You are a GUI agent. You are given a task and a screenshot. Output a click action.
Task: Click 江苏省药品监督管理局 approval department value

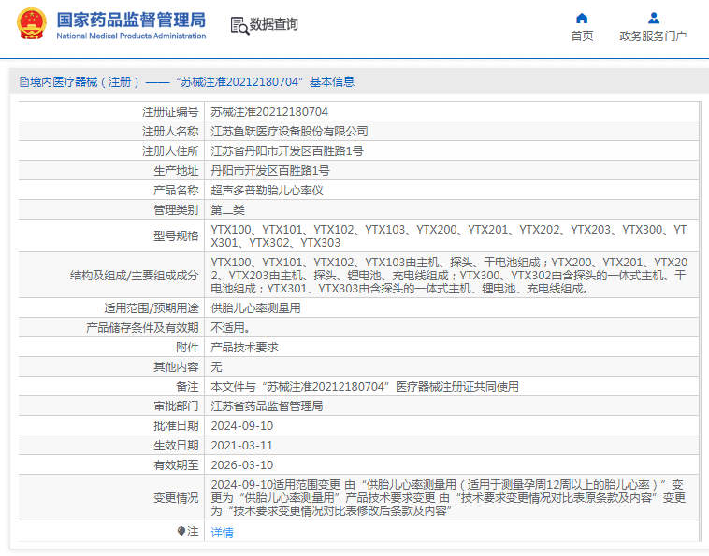267,406
